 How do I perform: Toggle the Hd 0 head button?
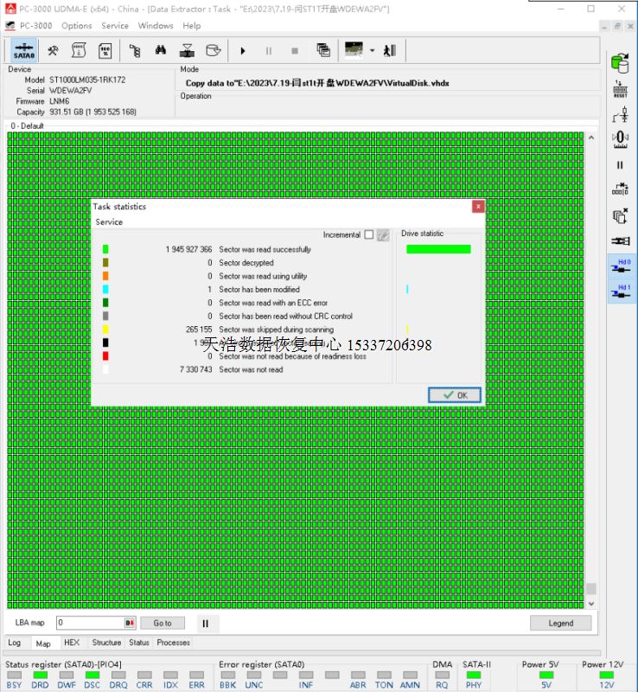coord(620,266)
